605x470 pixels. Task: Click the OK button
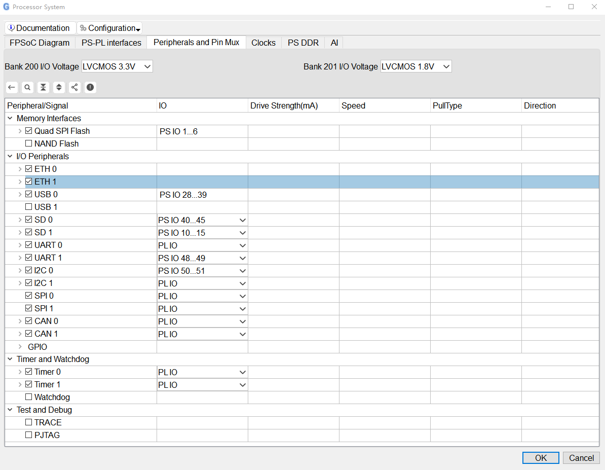541,458
